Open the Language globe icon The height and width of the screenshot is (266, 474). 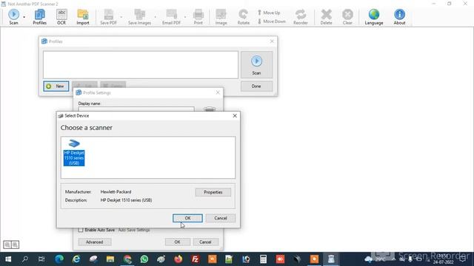point(374,16)
